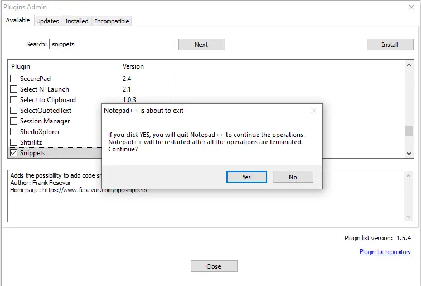This screenshot has height=286, width=421.
Task: Select the Select N' Launch row
Action: pyautogui.click(x=45, y=89)
